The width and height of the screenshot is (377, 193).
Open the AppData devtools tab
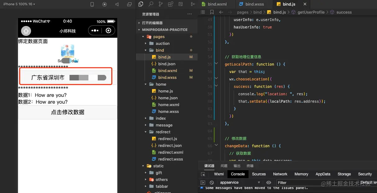(x=323, y=174)
